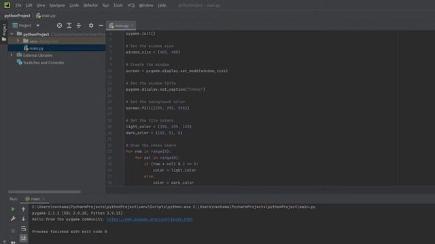Screen dimensions: 435x244
Task: Click the 'Process finished with exit code 0' text
Action: (x=69, y=232)
